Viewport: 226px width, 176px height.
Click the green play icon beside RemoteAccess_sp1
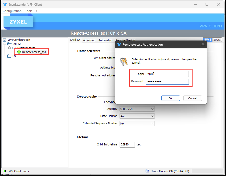coord(19,52)
